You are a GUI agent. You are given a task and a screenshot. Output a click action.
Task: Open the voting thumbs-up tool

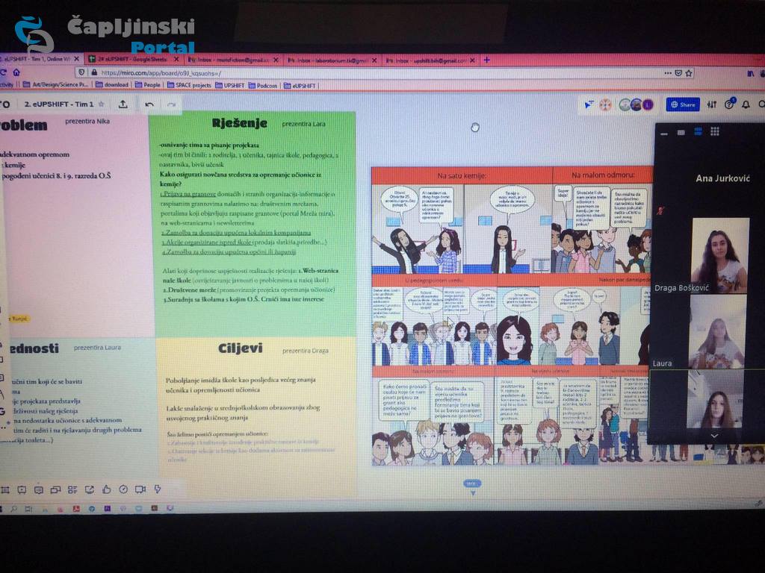pos(107,489)
